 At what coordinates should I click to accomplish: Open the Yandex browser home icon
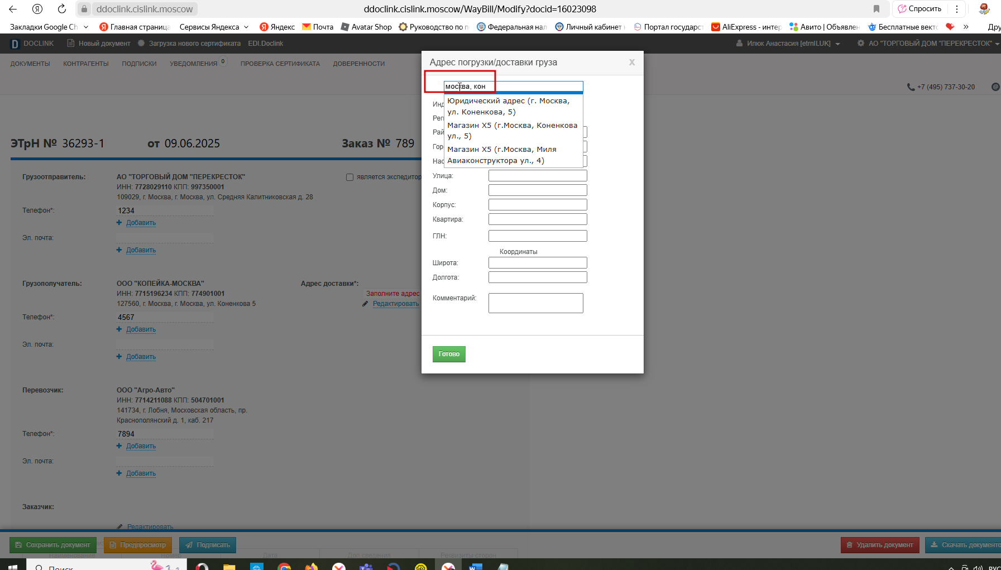tap(37, 9)
